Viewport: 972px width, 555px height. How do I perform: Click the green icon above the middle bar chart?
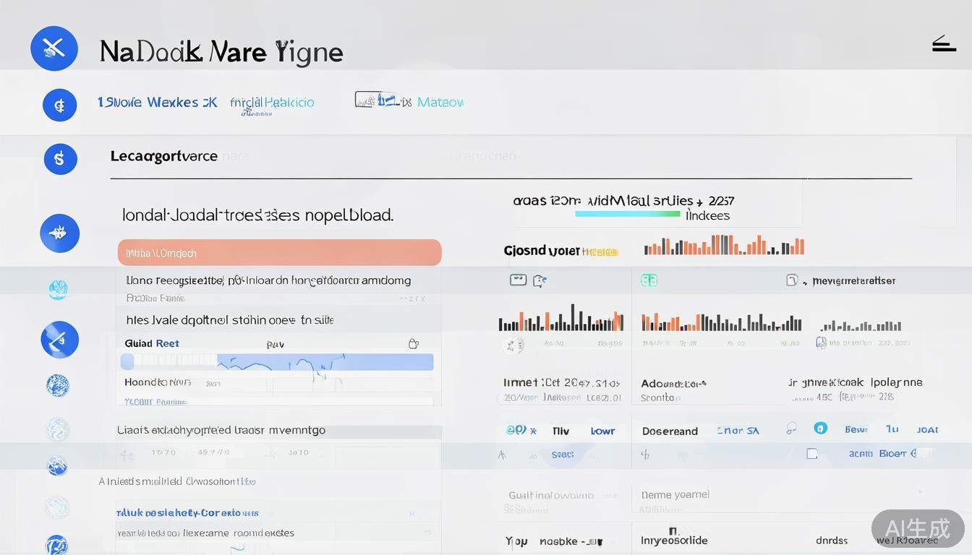tap(649, 280)
